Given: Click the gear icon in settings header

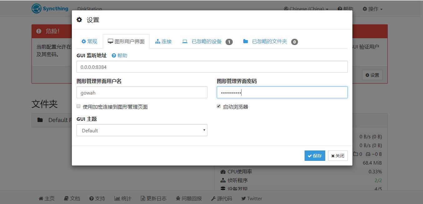Looking at the screenshot, I should click(79, 20).
